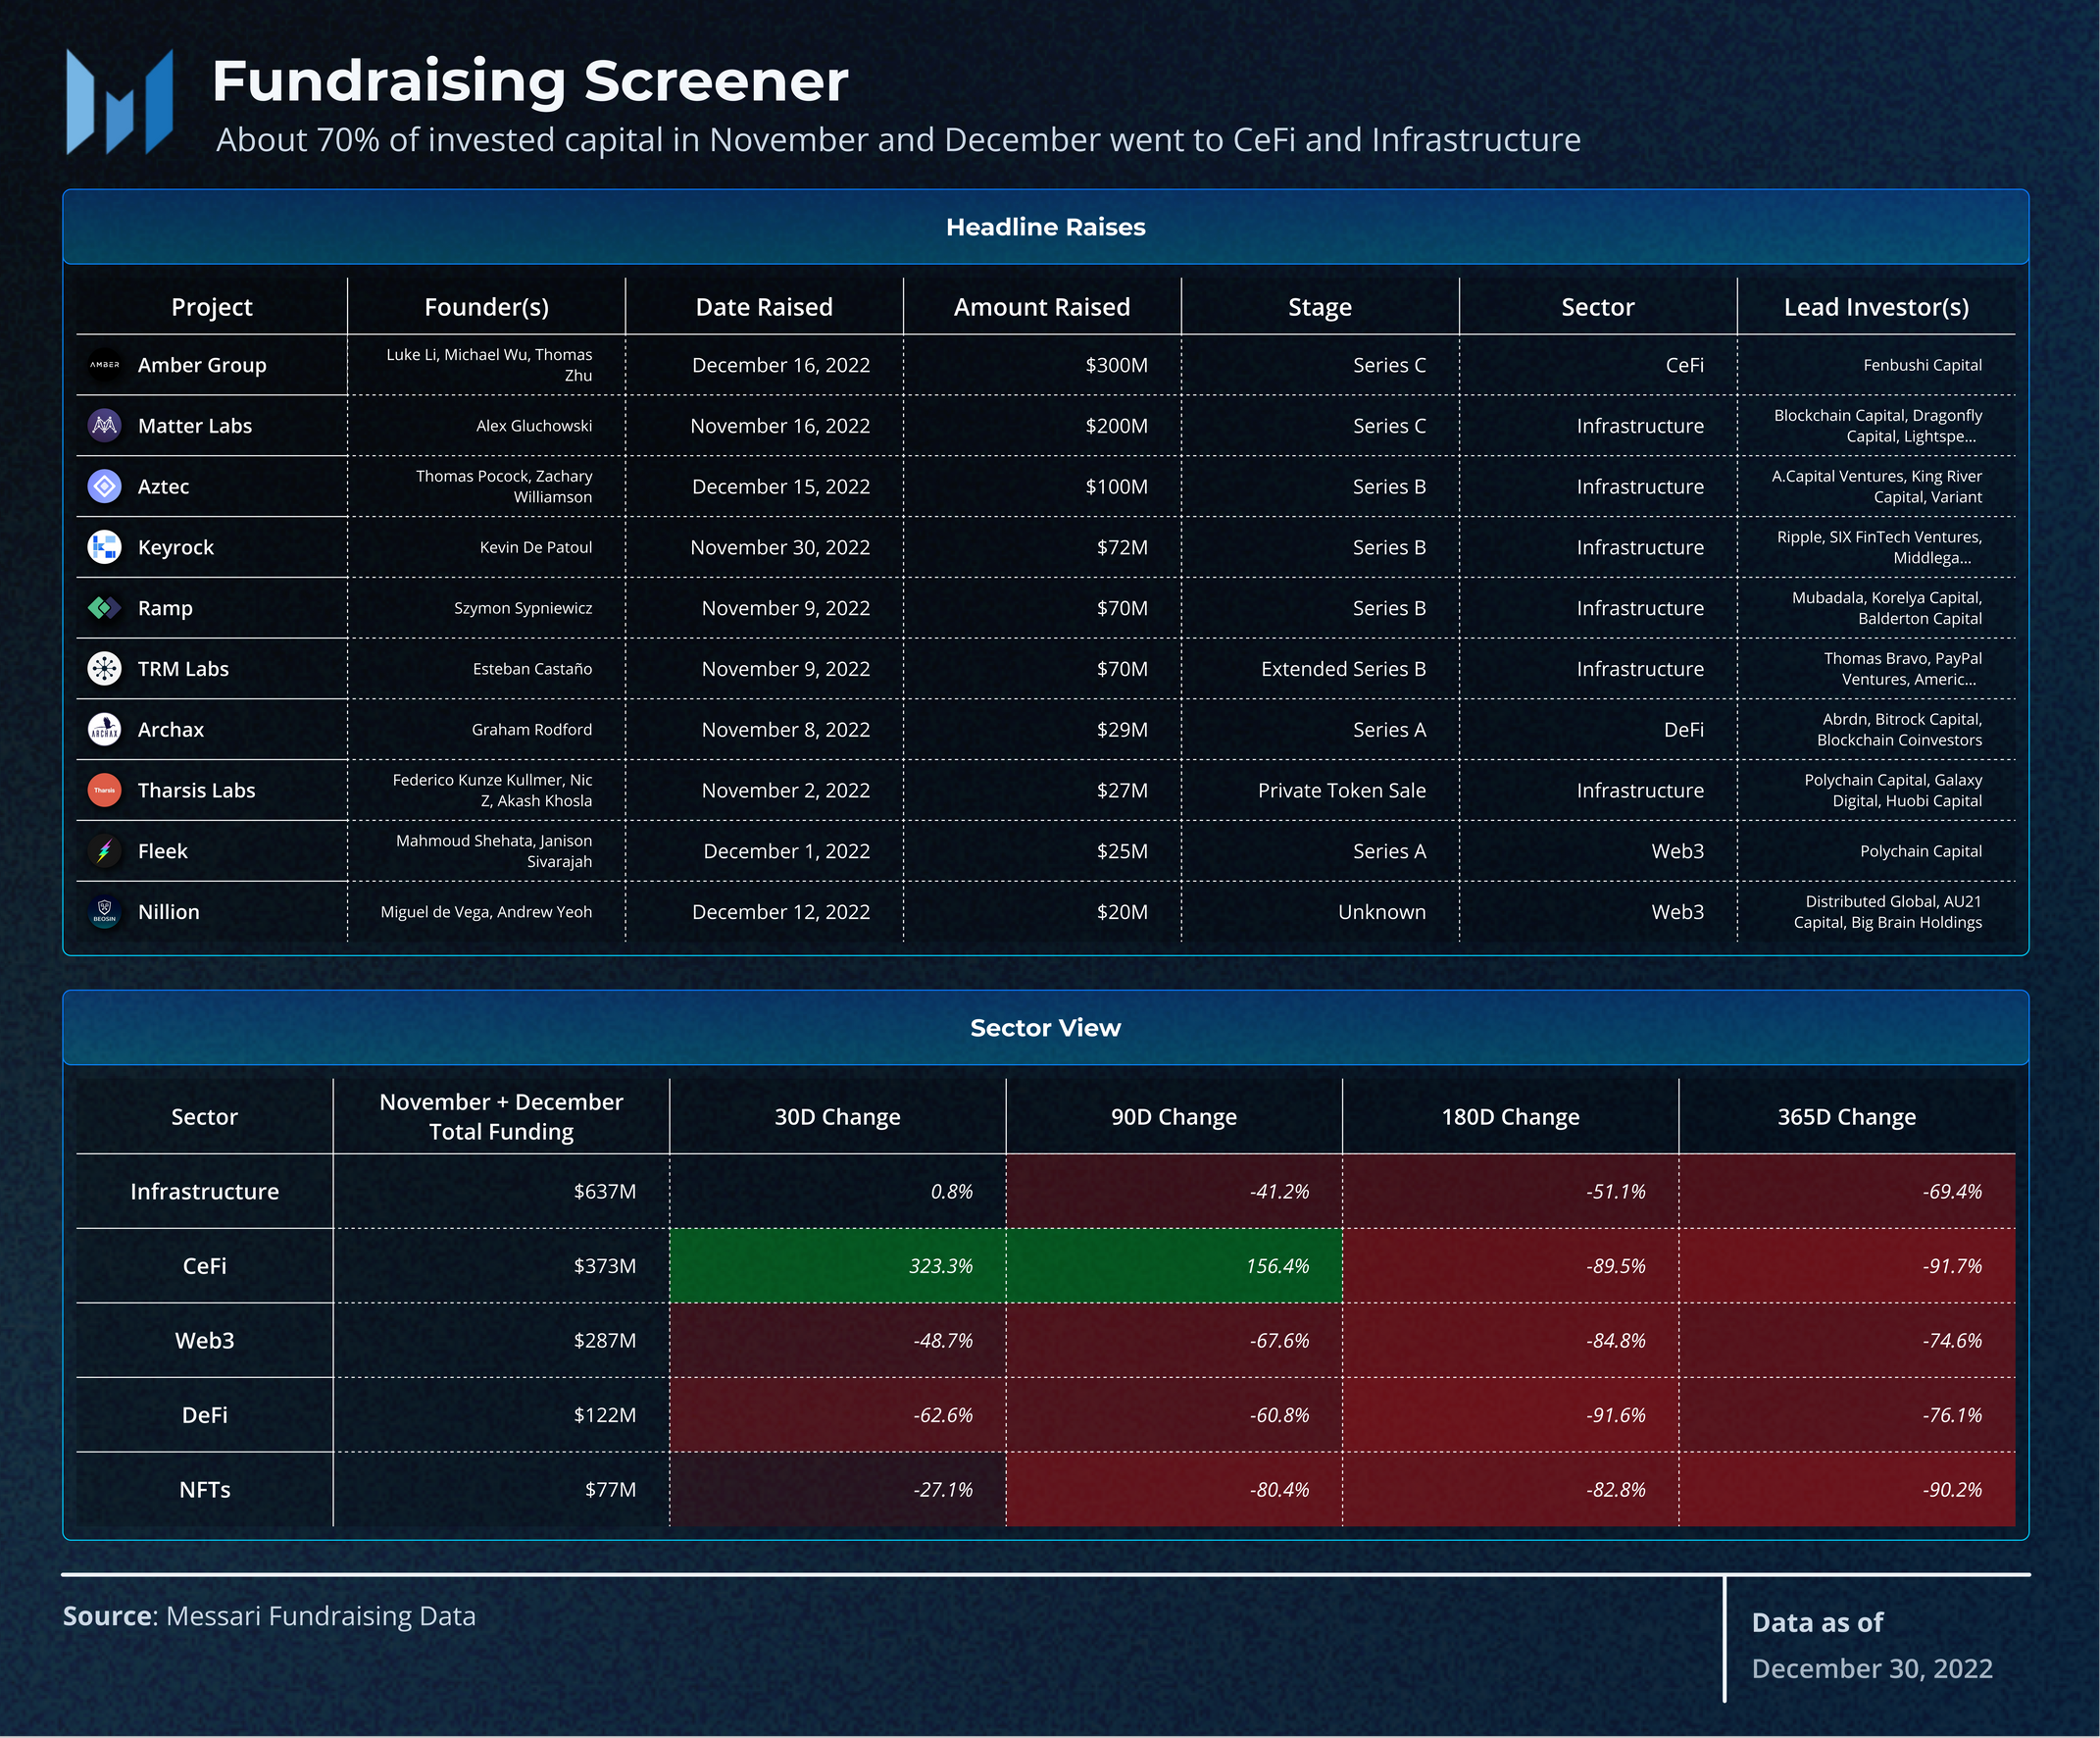
Task: Select the Sector View section header
Action: coord(1045,1028)
